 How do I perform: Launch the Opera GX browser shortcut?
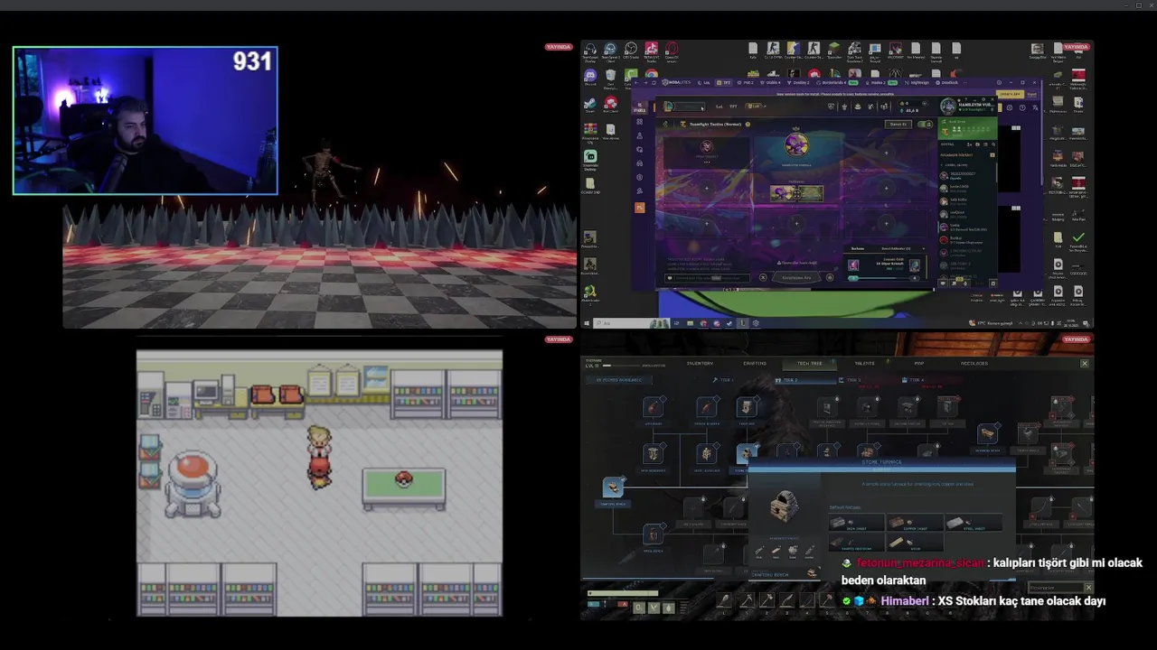pos(672,50)
